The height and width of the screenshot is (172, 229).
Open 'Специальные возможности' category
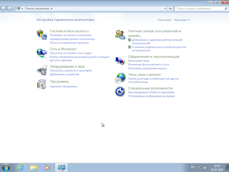[x=150, y=88]
